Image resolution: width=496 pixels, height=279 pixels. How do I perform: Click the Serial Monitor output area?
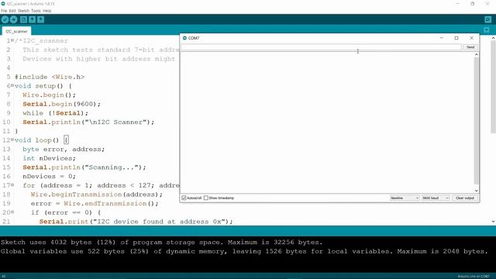coord(327,122)
